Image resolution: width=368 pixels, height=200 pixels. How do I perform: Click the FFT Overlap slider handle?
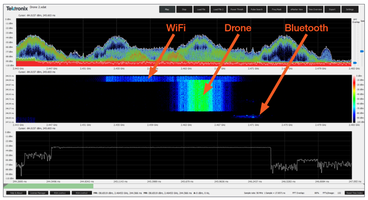pos(355,63)
